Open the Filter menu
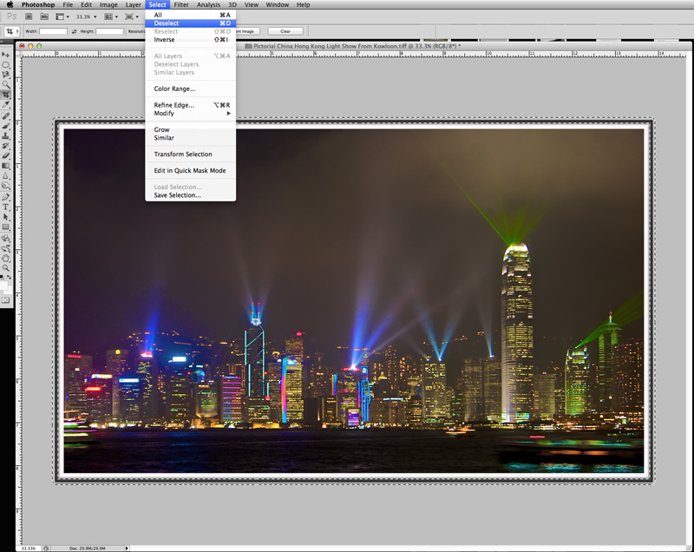694x552 pixels. click(181, 5)
